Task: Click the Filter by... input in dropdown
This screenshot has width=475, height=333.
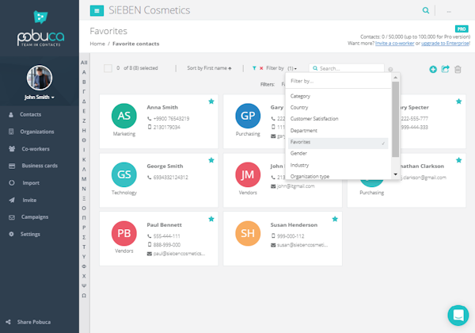Action: click(338, 81)
